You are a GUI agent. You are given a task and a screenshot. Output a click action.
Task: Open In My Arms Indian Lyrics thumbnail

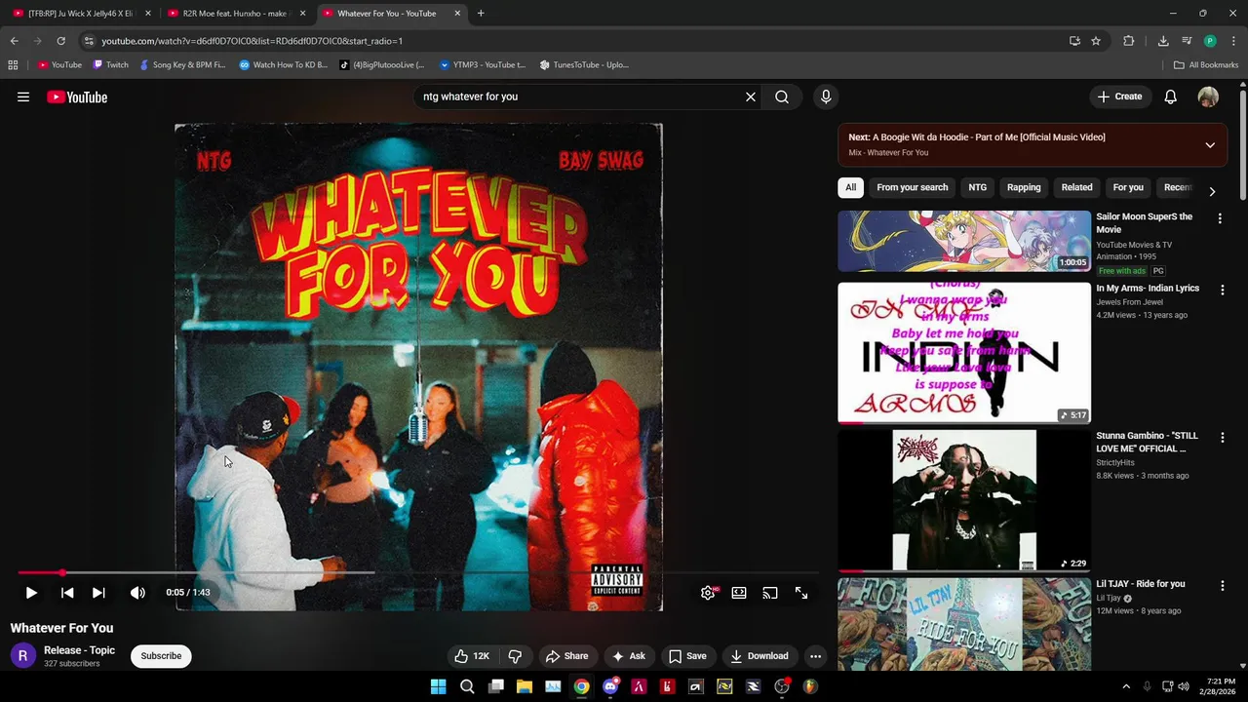tap(964, 353)
